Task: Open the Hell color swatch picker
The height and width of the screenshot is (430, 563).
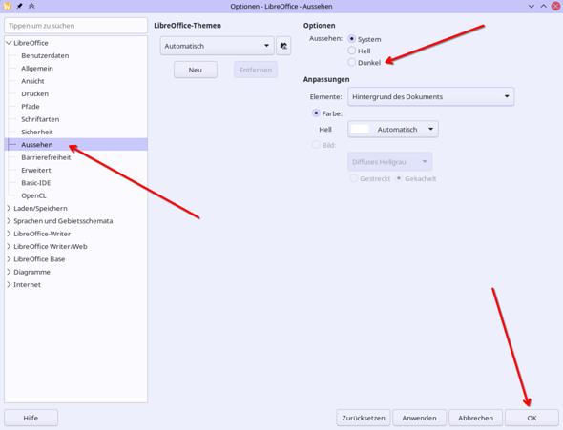Action: pyautogui.click(x=393, y=129)
